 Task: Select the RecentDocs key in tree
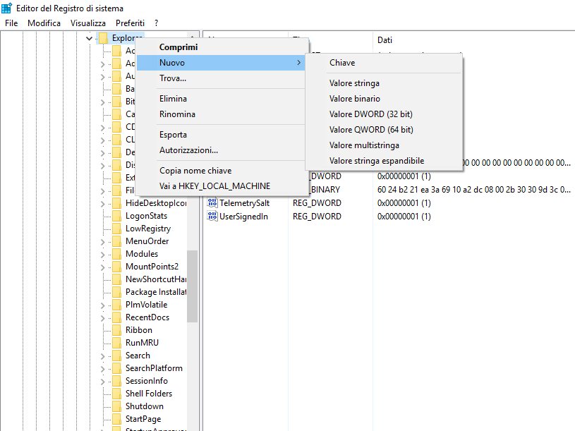pyautogui.click(x=148, y=317)
